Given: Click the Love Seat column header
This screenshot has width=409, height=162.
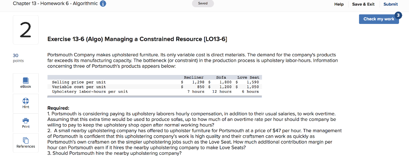Looking at the screenshot, I should 248,77.
